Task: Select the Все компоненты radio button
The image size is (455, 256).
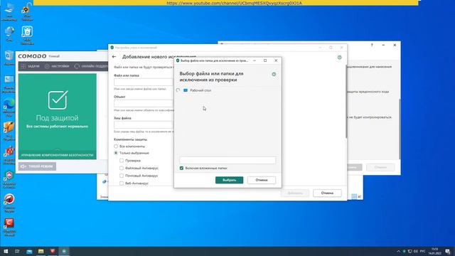Action: coord(116,146)
